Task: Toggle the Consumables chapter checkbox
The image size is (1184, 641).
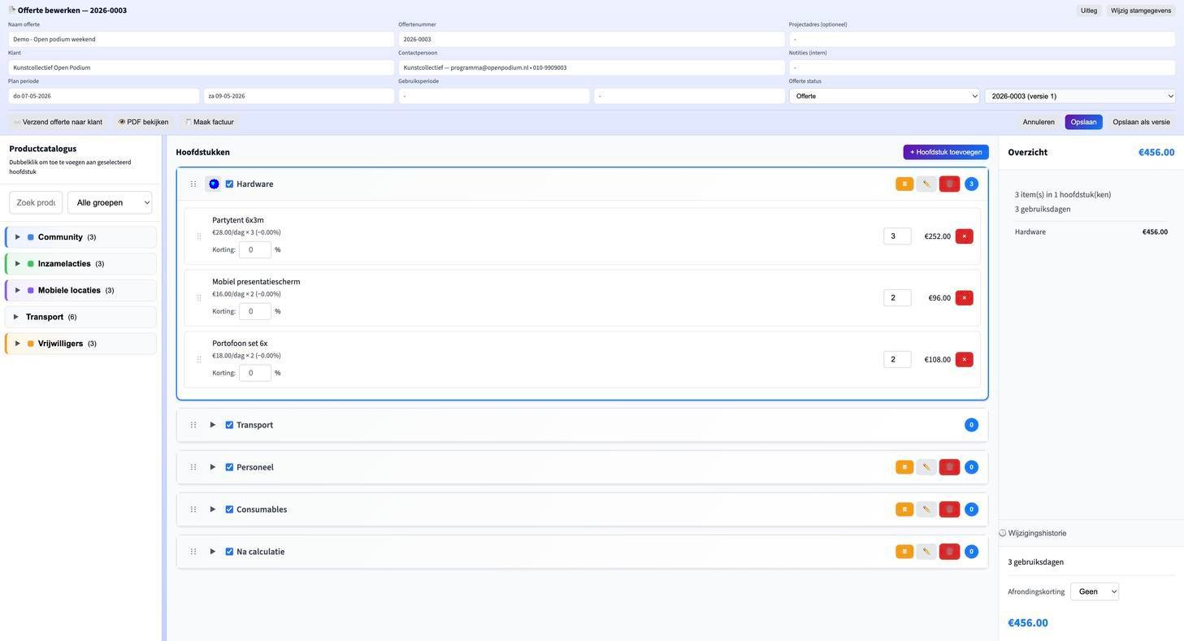Action: 229,509
